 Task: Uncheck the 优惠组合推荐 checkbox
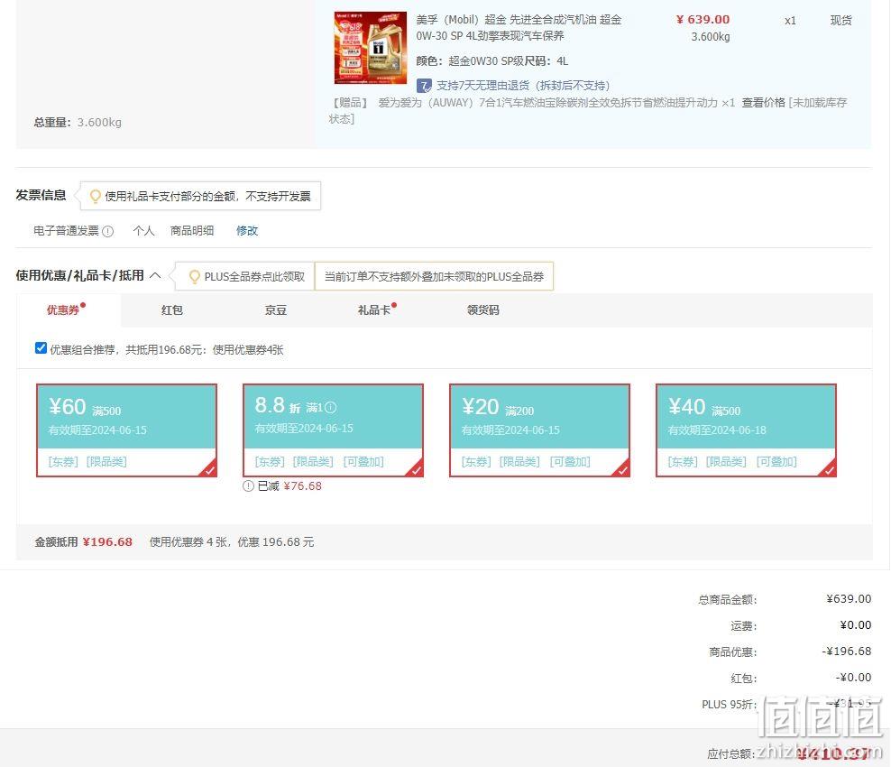pos(41,348)
